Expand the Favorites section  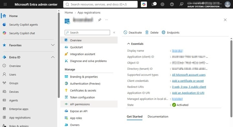(x=53, y=45)
